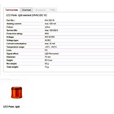The image size is (114, 114).
Task: Open the LED Perm. light product link
Action: tap(12, 107)
